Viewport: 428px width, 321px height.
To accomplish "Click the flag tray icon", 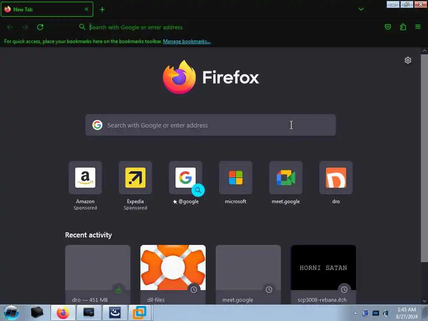I will point(365,313).
